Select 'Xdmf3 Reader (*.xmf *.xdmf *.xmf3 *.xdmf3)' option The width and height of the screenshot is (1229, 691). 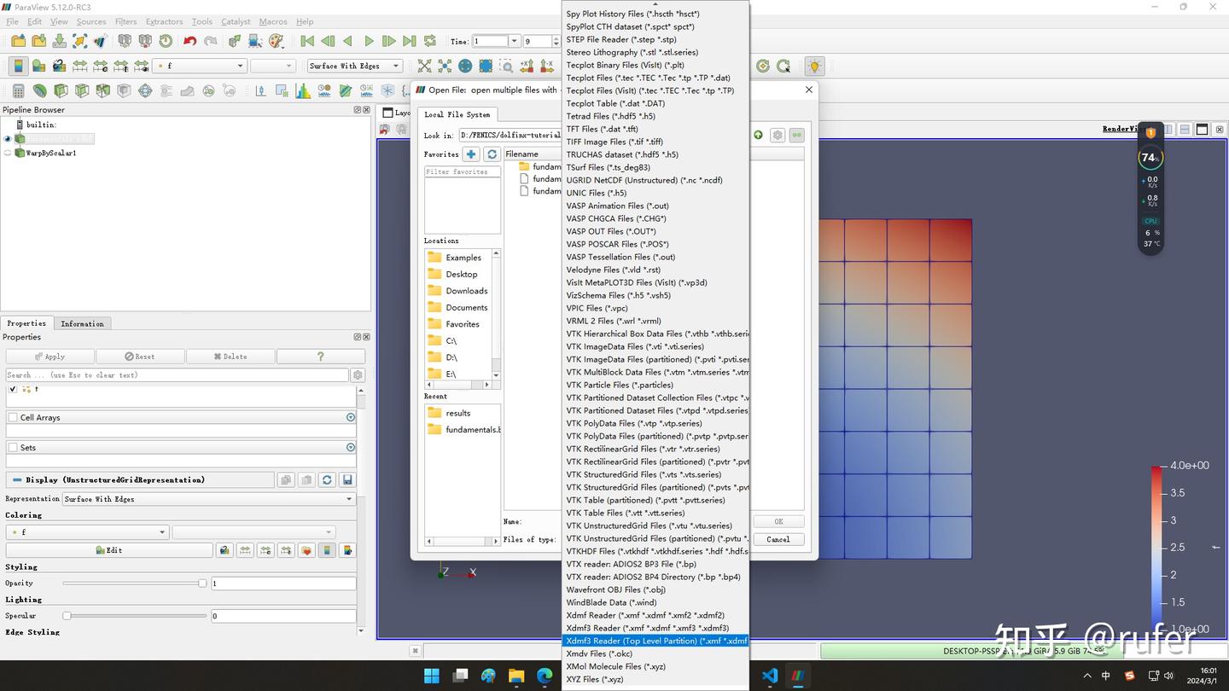[647, 628]
